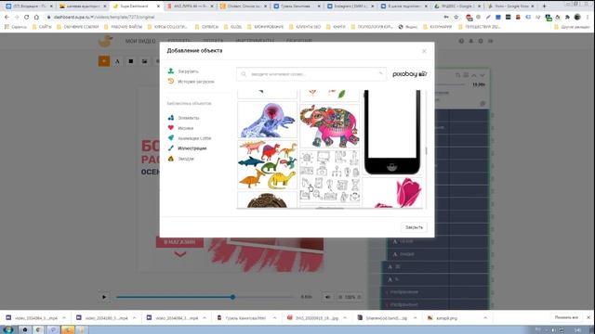
Task: Close the Добавление объекта dialog with X
Action: pyautogui.click(x=424, y=51)
